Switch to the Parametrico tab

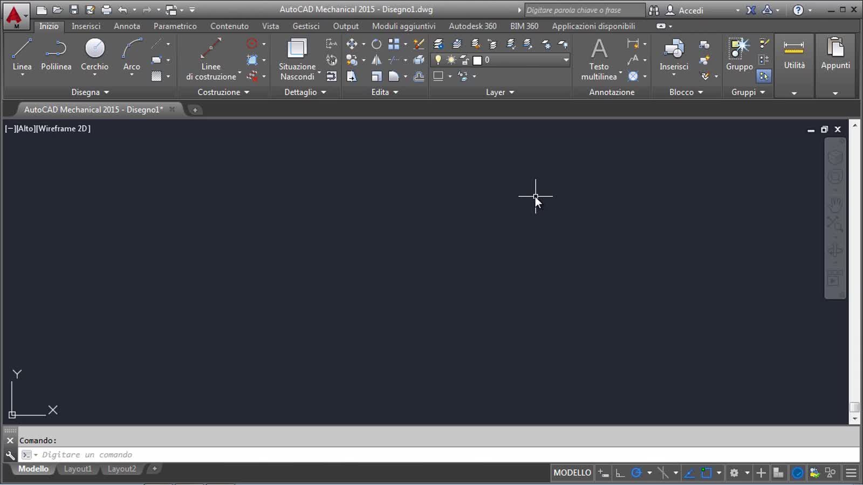(175, 26)
